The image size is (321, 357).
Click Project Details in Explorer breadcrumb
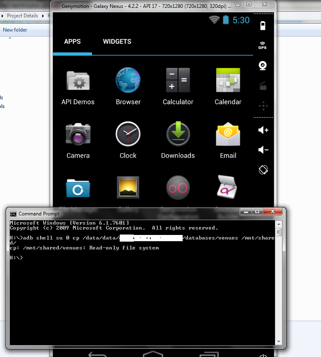point(22,16)
